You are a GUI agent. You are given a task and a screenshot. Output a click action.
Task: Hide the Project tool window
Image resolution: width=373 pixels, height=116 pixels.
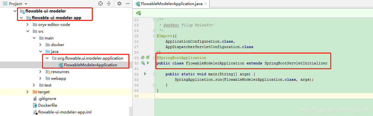pos(128,4)
